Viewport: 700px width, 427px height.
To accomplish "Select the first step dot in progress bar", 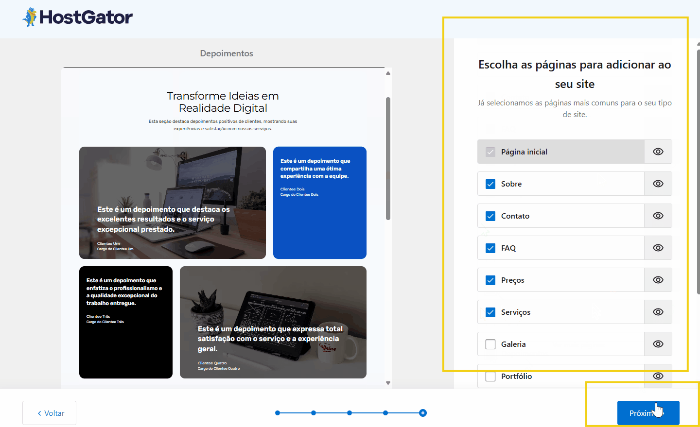I will coord(278,413).
